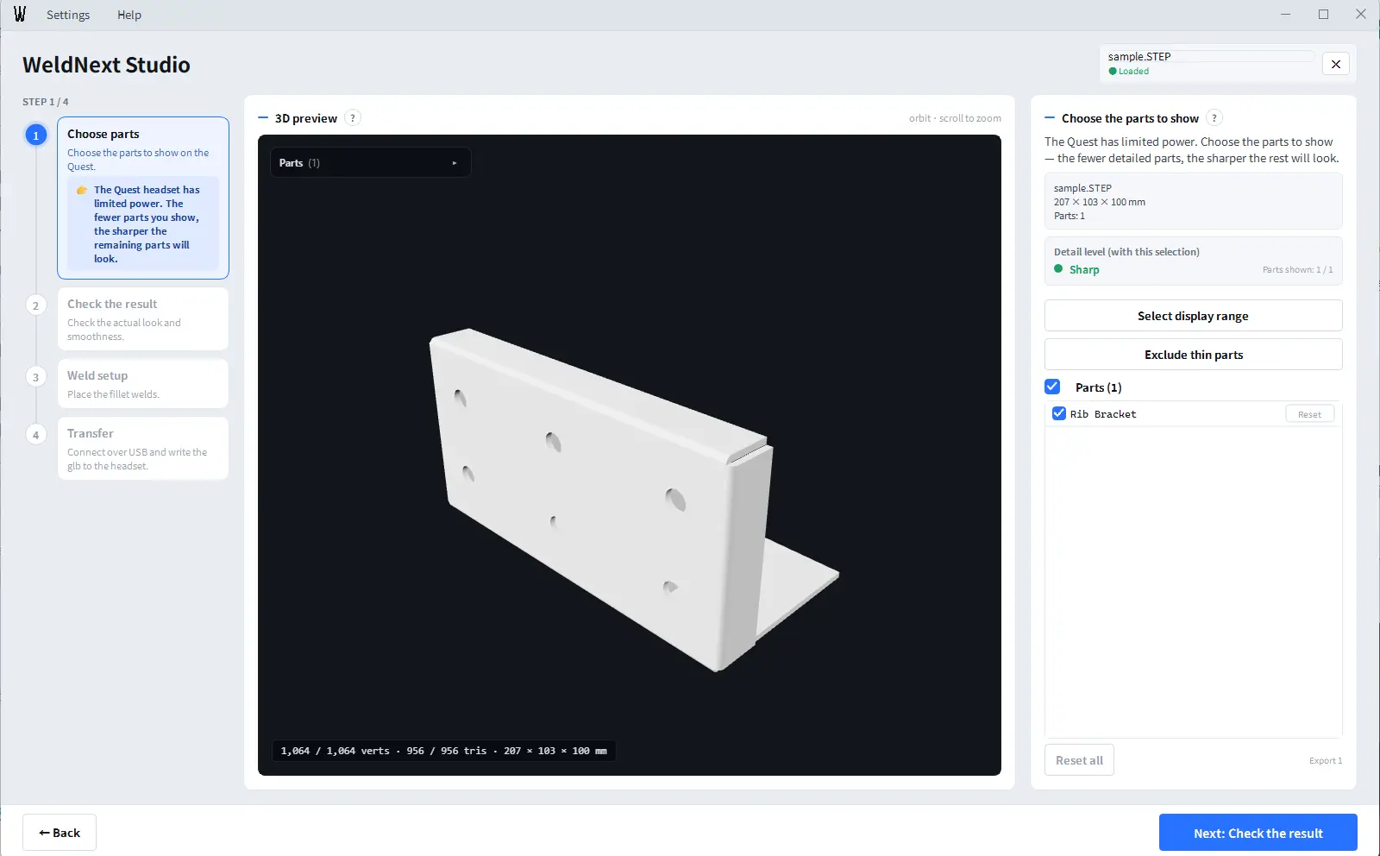Select step 2 circle indicator

[35, 305]
